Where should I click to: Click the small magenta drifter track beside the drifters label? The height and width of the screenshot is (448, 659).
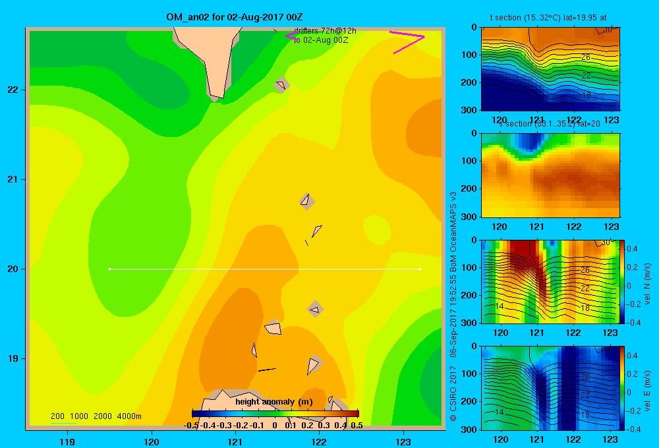point(291,36)
